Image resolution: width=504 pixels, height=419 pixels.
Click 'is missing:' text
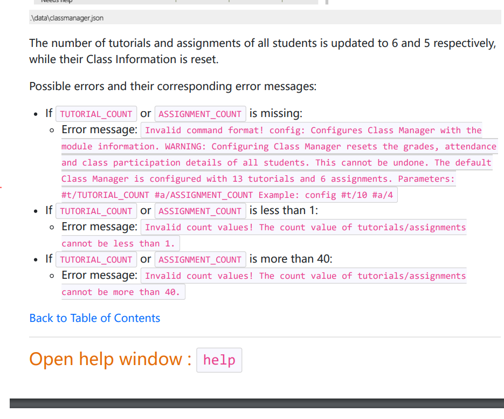click(x=276, y=113)
